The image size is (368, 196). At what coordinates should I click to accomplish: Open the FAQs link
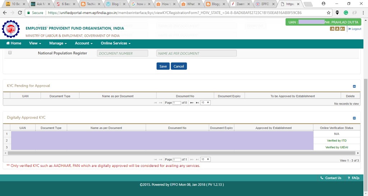(x=354, y=178)
